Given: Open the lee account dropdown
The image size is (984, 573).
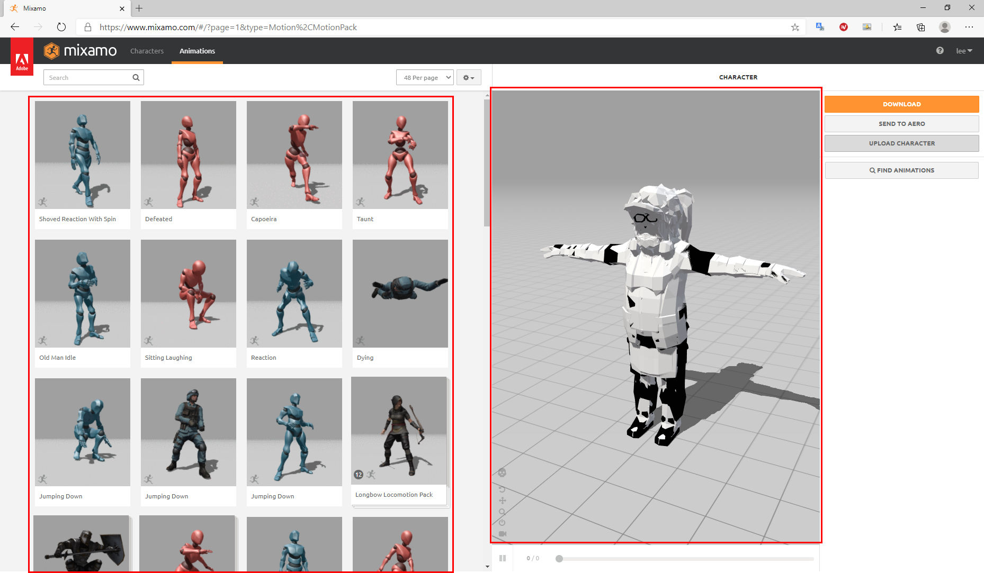Looking at the screenshot, I should point(964,51).
